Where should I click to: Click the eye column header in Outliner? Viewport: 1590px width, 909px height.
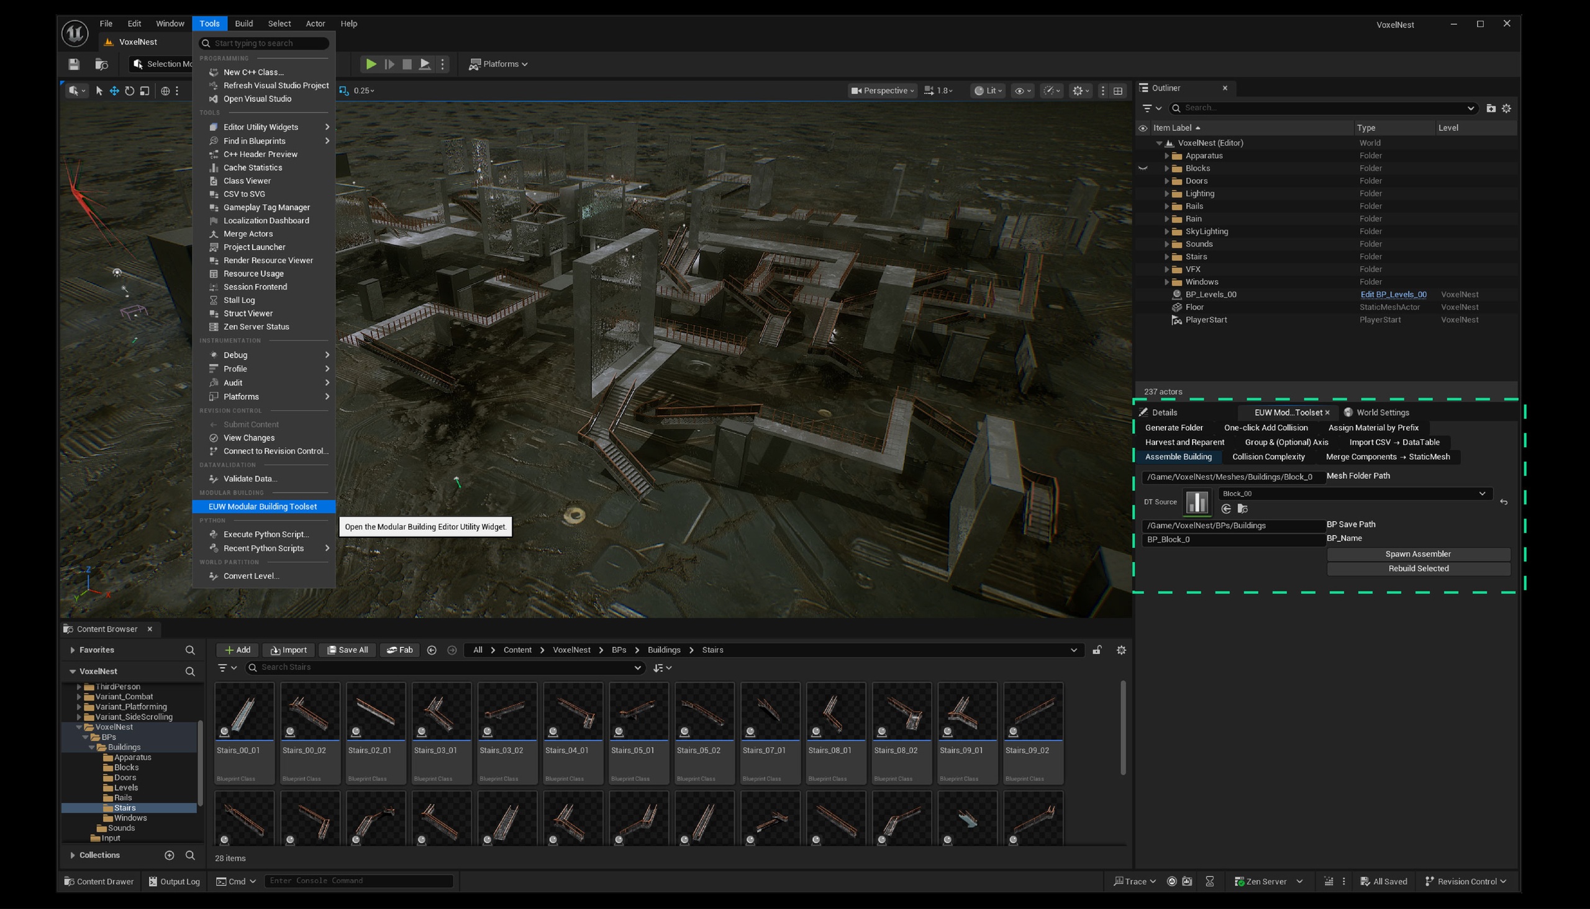(x=1143, y=128)
